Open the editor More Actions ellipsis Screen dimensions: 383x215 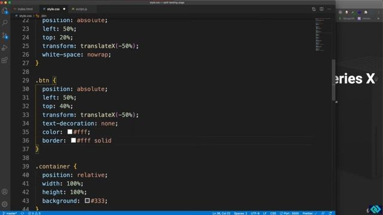(x=329, y=10)
